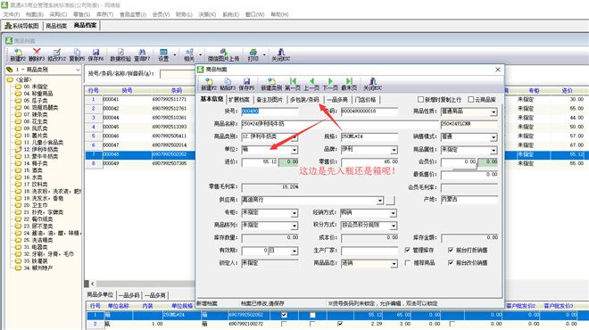The height and width of the screenshot is (330, 589).
Task: Switch to the 多包装/条码 tab
Action: [304, 100]
